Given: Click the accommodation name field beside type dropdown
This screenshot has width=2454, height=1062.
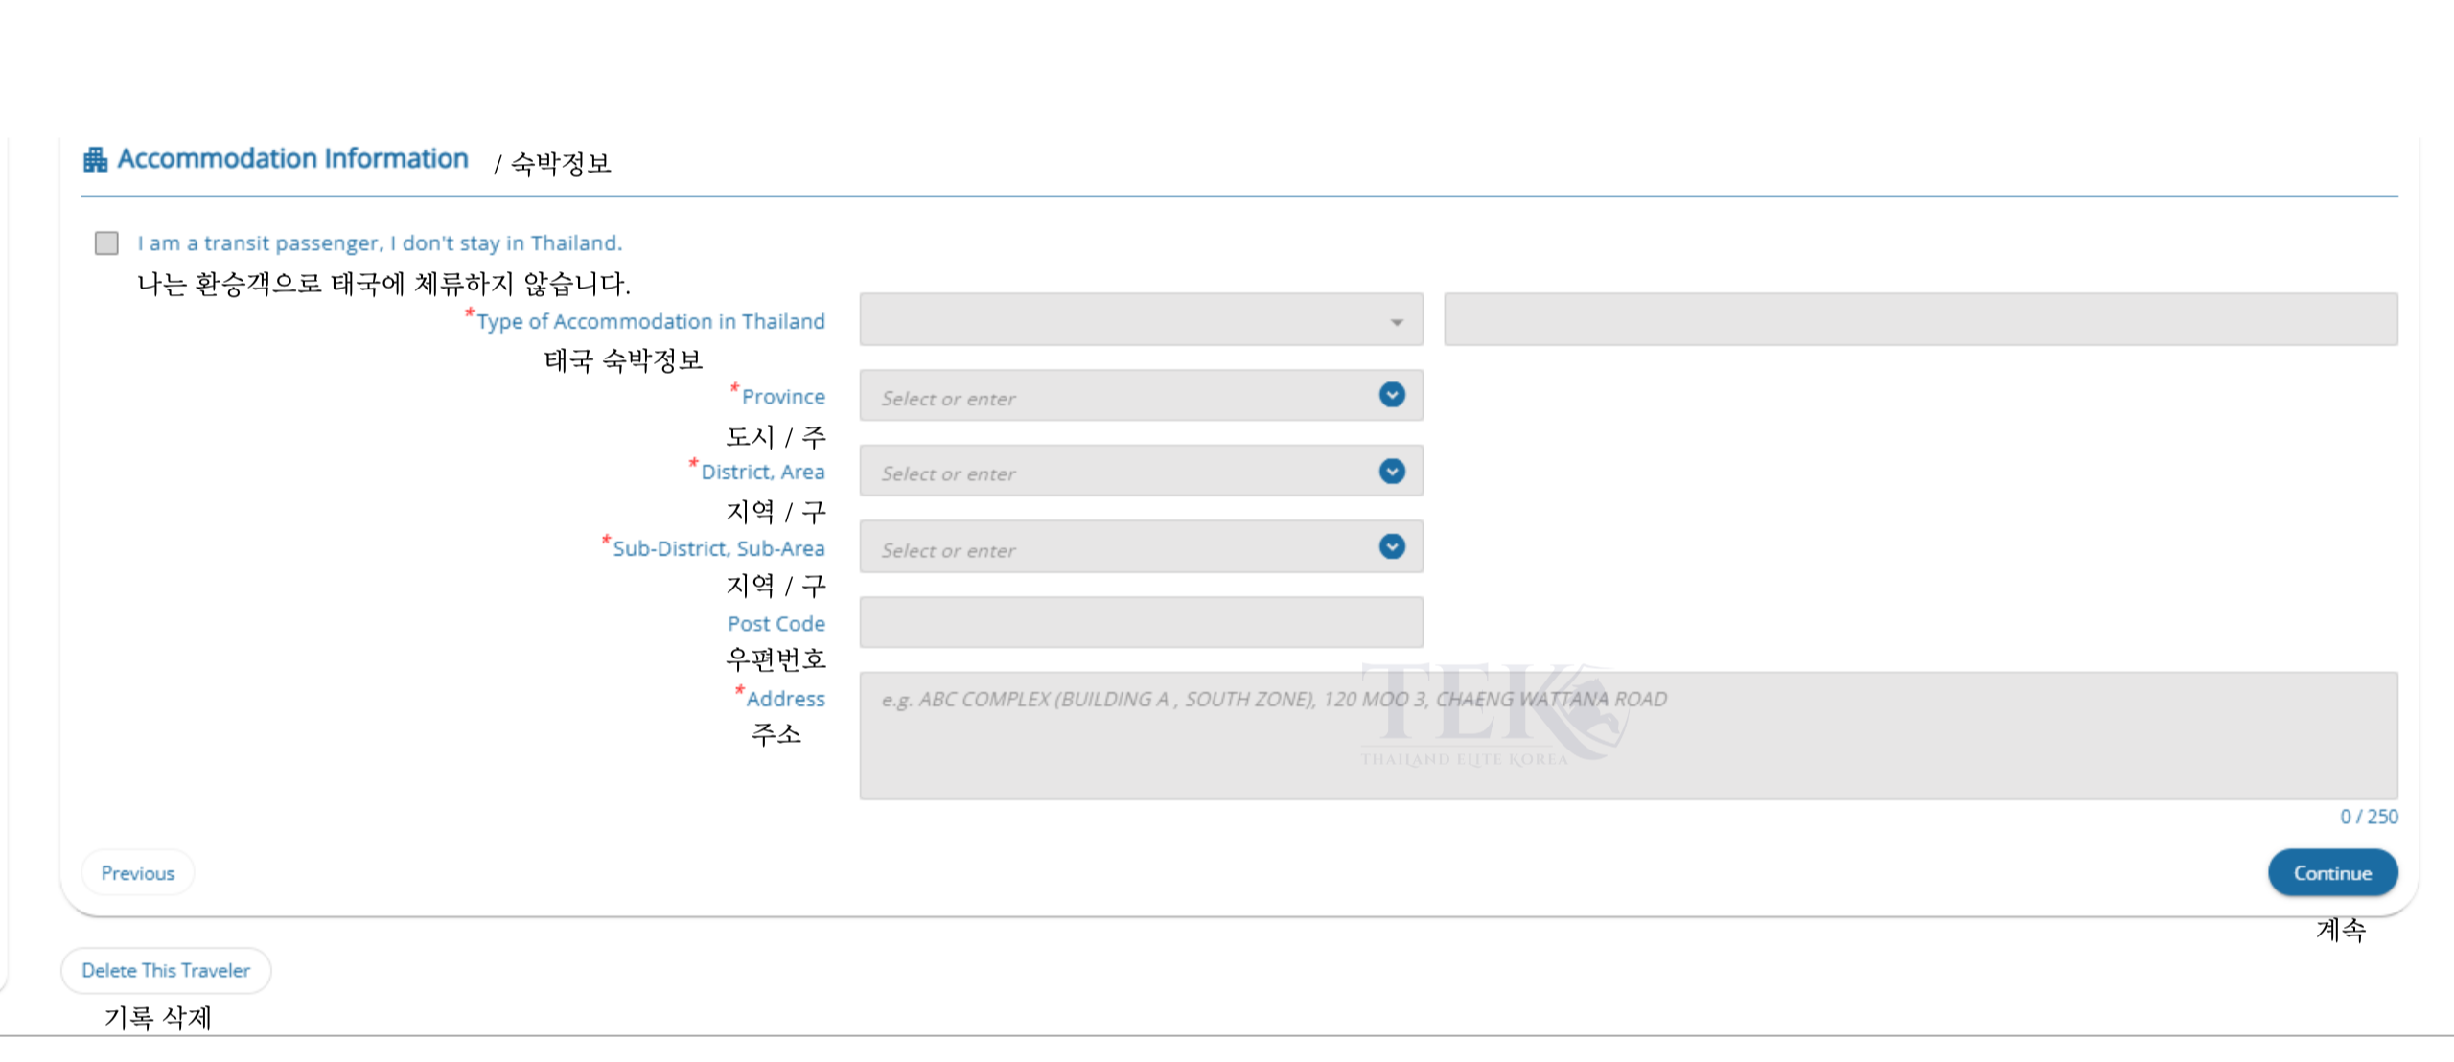Looking at the screenshot, I should (x=1920, y=320).
